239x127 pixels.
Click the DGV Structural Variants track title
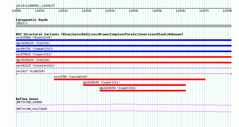99,34
